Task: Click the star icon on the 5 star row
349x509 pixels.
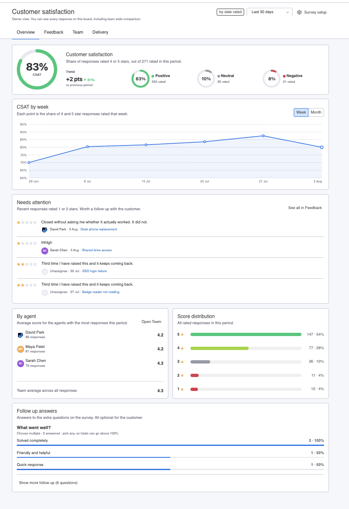Action: (x=182, y=334)
